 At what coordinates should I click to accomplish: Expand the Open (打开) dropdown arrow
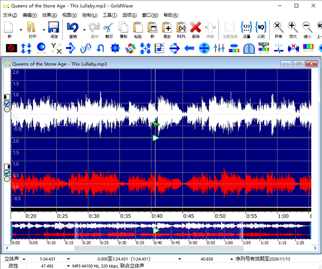[x=44, y=30]
